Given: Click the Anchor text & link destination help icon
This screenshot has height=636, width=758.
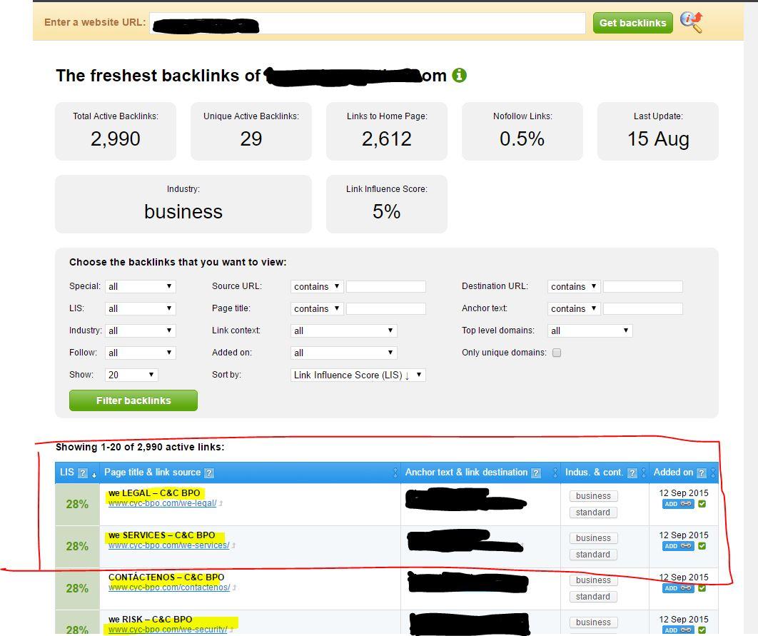Looking at the screenshot, I should point(535,472).
